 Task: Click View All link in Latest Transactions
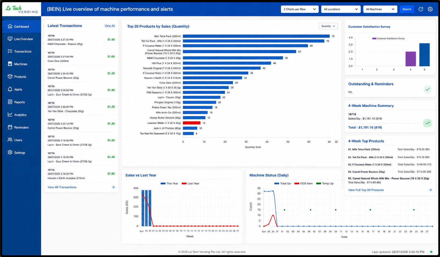(x=109, y=26)
